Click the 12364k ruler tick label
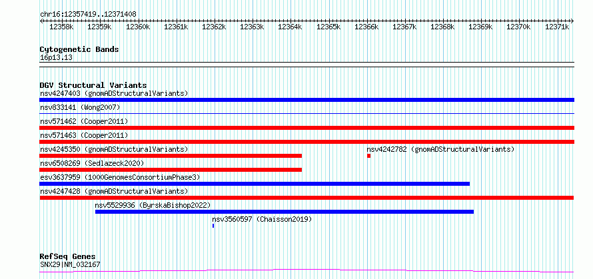This screenshot has height=279, width=593. coord(290,27)
